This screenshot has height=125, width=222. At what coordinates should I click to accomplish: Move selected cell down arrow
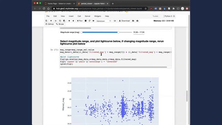(73, 21)
